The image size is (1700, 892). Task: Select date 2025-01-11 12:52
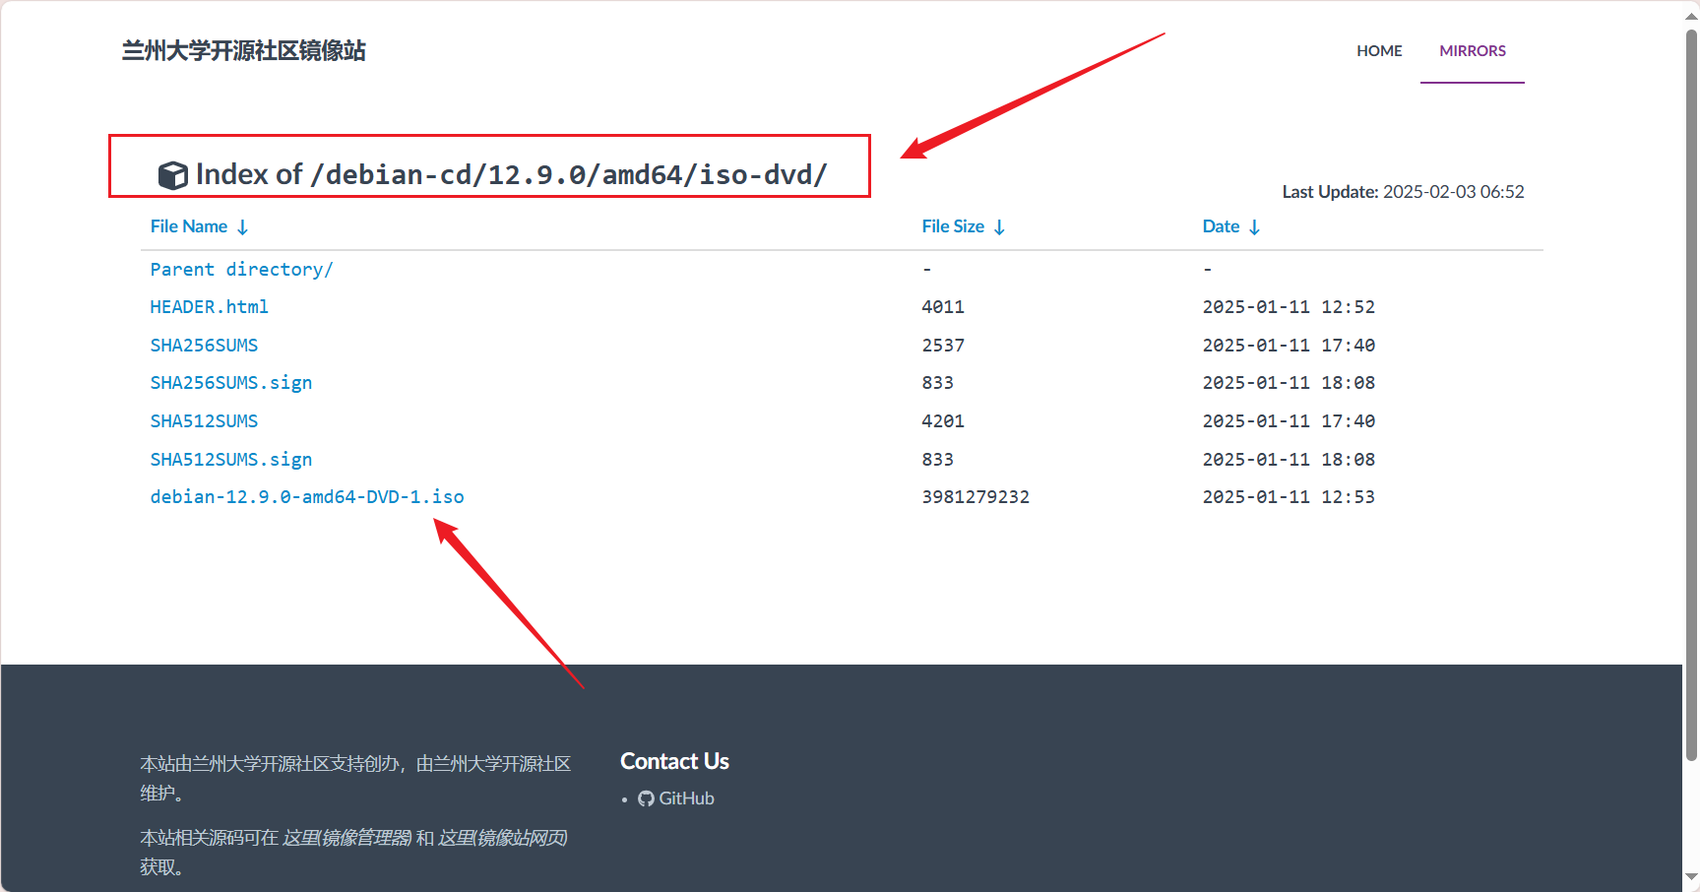[1289, 307]
